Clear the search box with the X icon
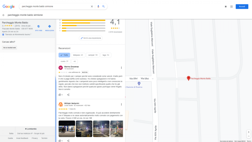 pyautogui.click(x=92, y=6)
